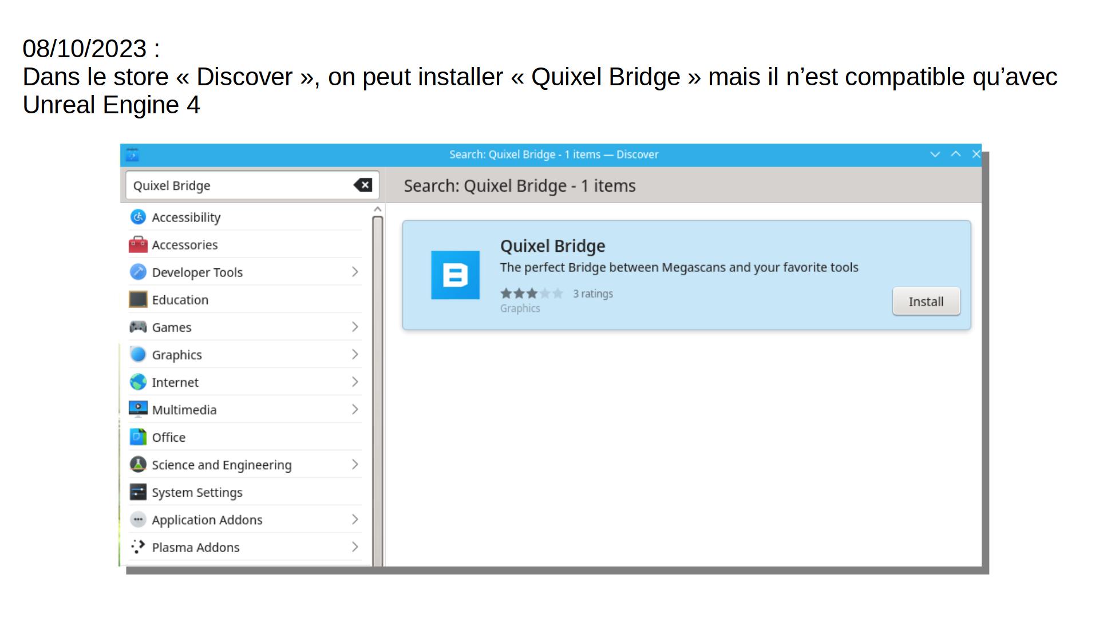Expand the Developer Tools category arrow
The height and width of the screenshot is (618, 1099).
tap(355, 272)
